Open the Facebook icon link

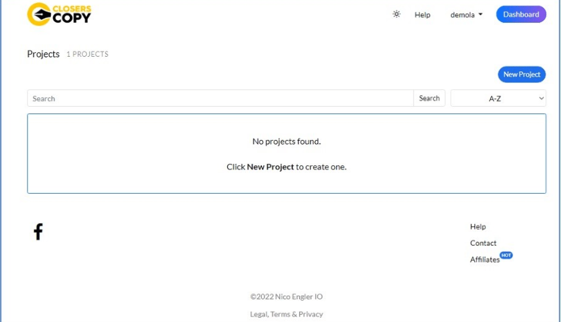tap(38, 231)
